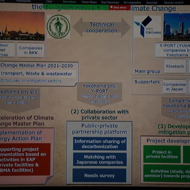Click the TH language indicator
This screenshot has height=190, width=190.
point(104,7)
